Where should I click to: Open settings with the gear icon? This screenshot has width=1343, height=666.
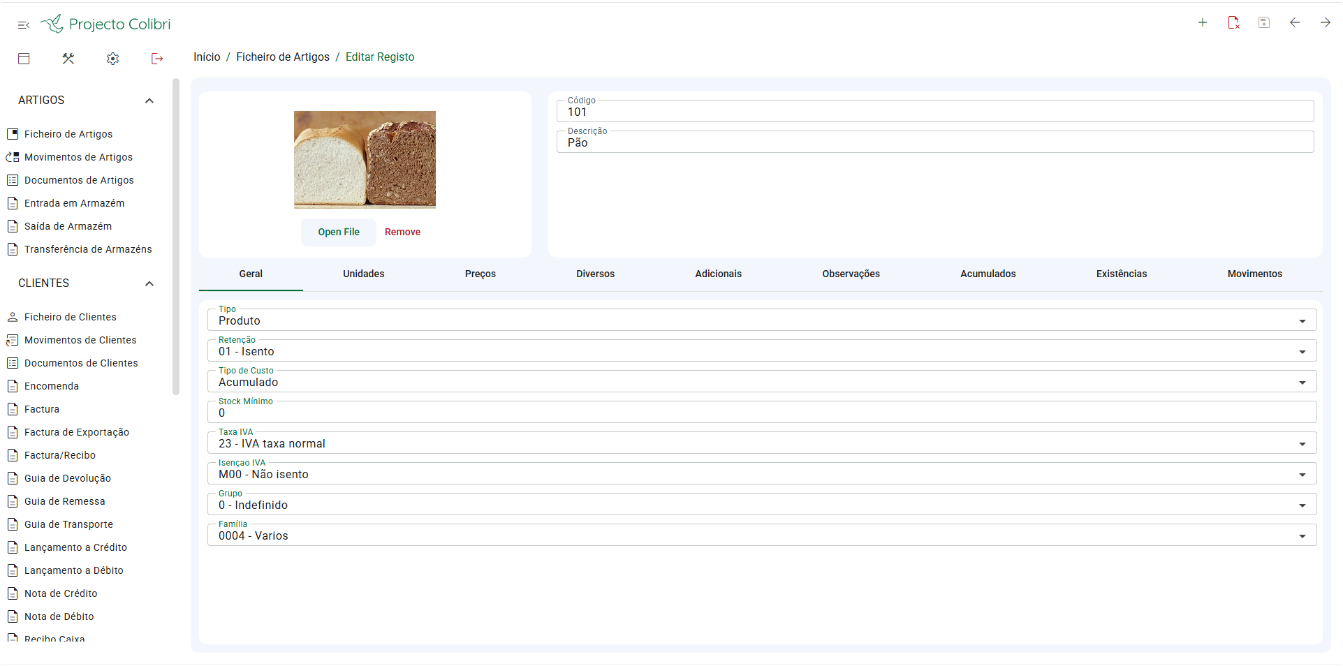click(x=112, y=59)
